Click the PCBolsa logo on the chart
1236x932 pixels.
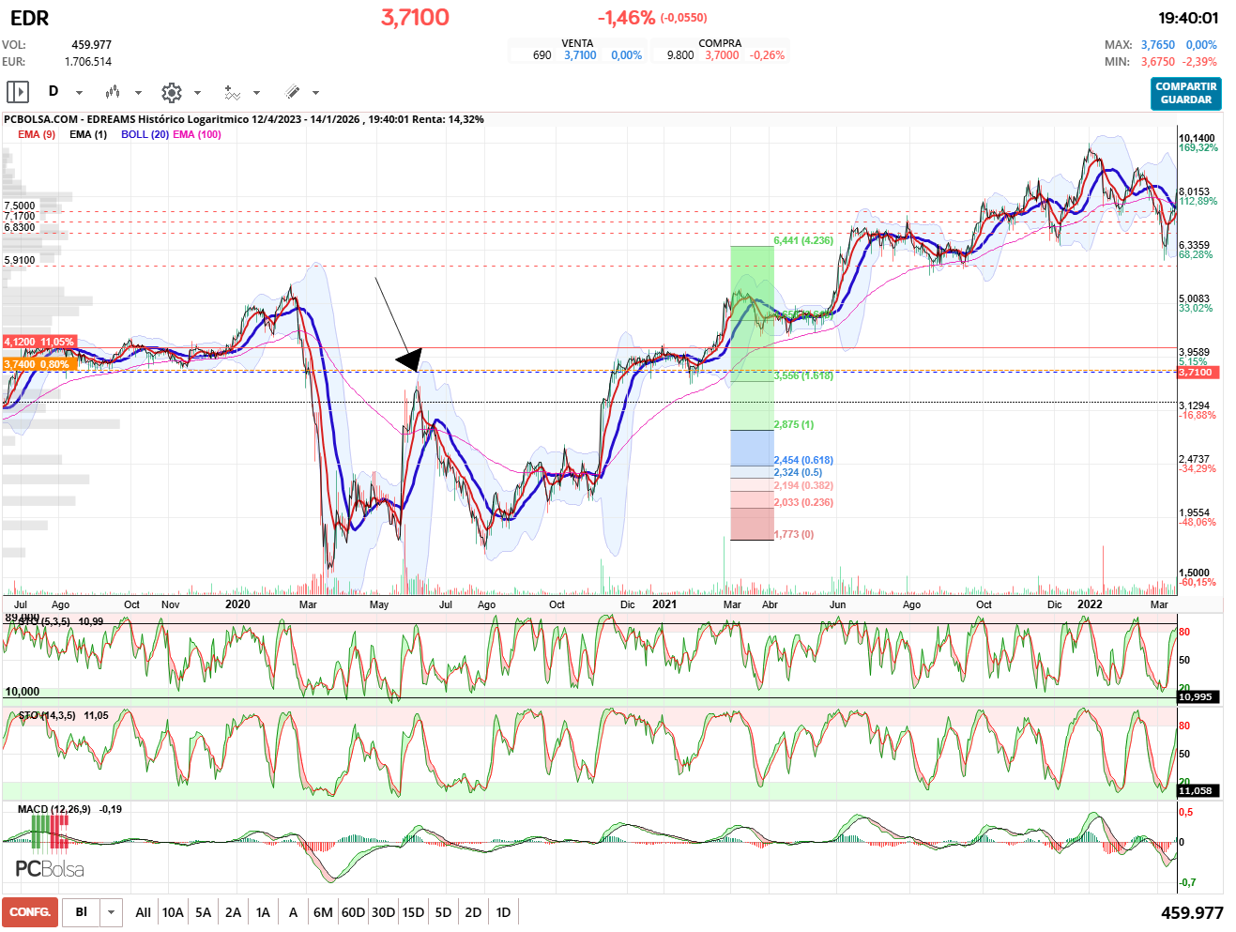pos(50,868)
